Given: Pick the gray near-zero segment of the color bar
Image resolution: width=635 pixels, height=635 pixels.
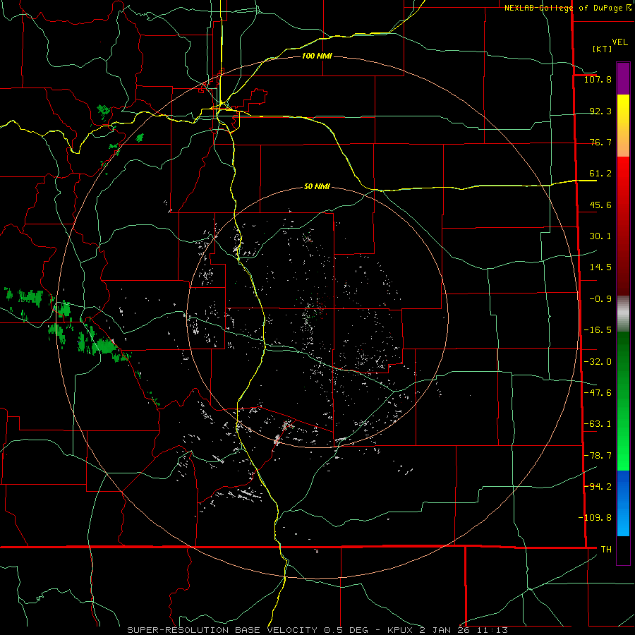Looking at the screenshot, I should pyautogui.click(x=623, y=314).
